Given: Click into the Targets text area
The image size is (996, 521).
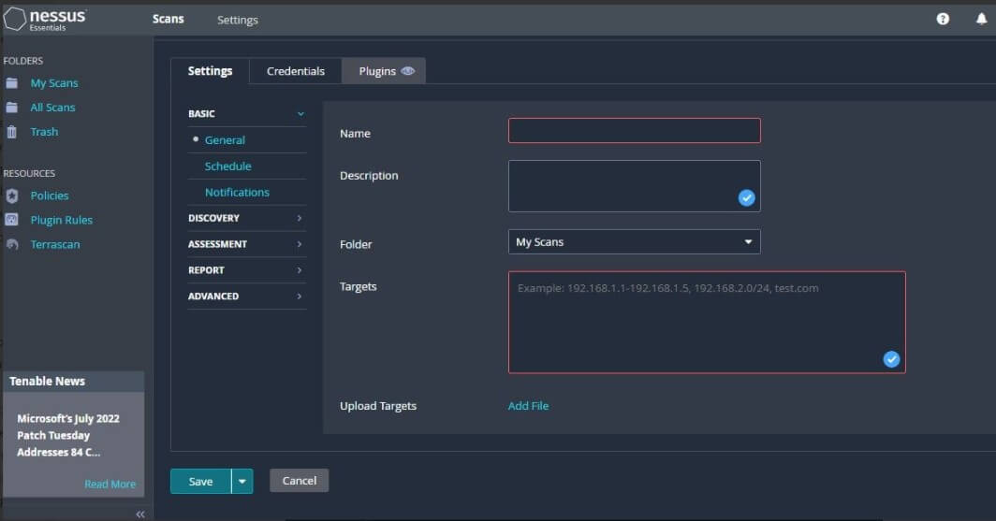Looking at the screenshot, I should (707, 323).
